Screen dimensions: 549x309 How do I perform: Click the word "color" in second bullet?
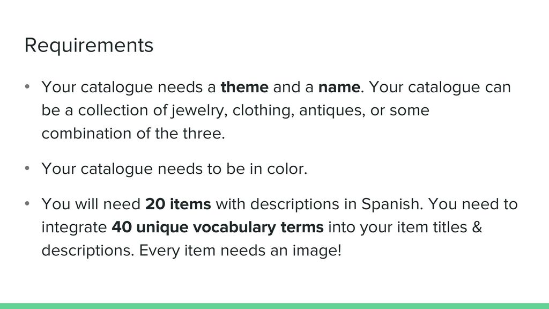click(x=287, y=169)
